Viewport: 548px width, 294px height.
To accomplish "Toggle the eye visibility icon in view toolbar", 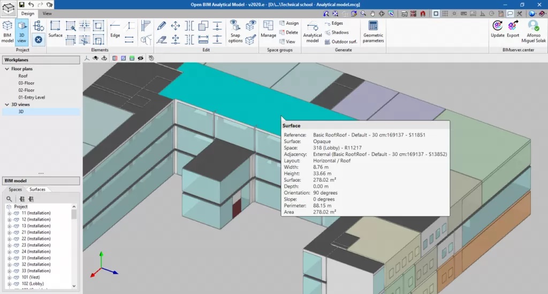I will click(x=140, y=58).
